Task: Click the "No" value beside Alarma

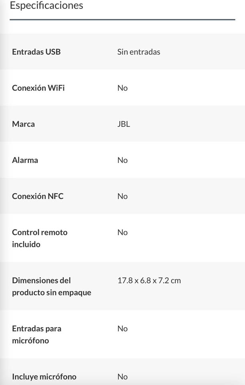Action: coord(122,160)
